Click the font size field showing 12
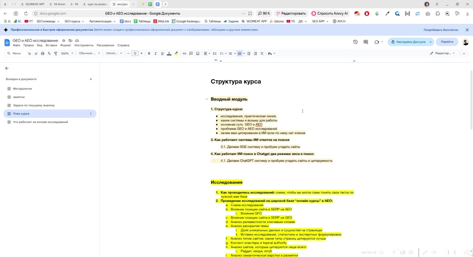 (x=135, y=54)
